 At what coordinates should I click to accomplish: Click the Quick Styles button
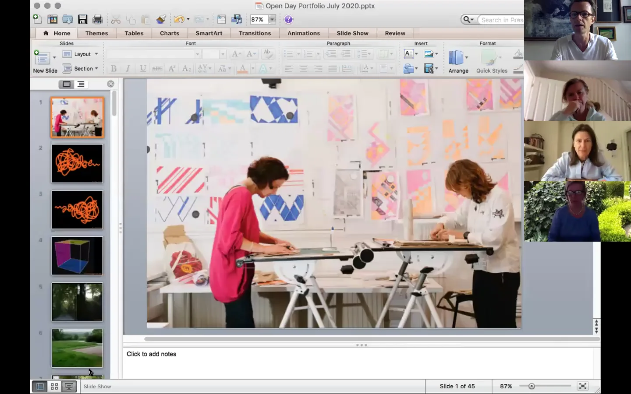pos(492,62)
